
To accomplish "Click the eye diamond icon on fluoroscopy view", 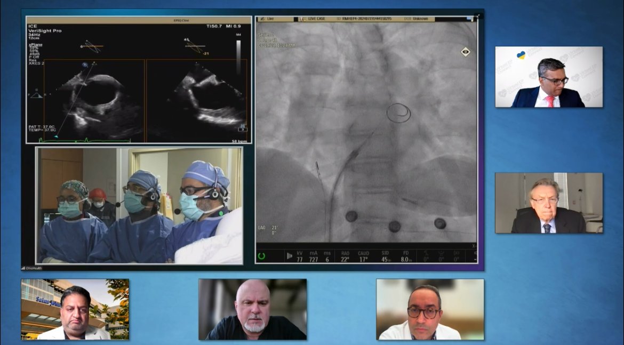I will click(x=465, y=52).
